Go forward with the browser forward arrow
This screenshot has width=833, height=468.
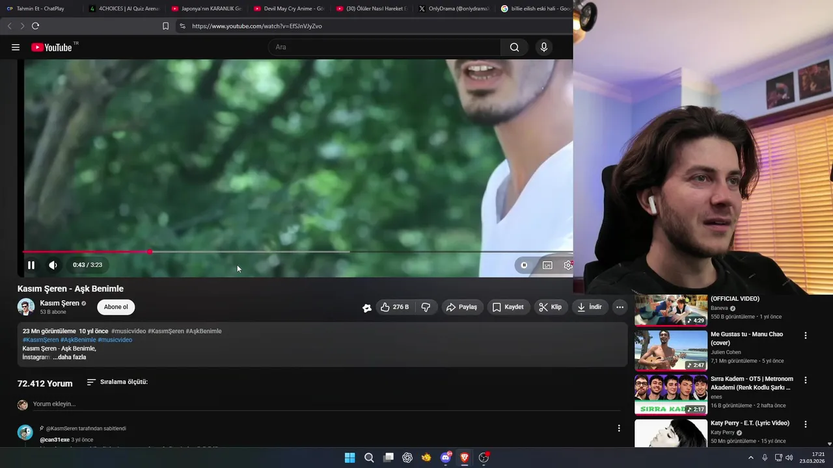point(22,26)
